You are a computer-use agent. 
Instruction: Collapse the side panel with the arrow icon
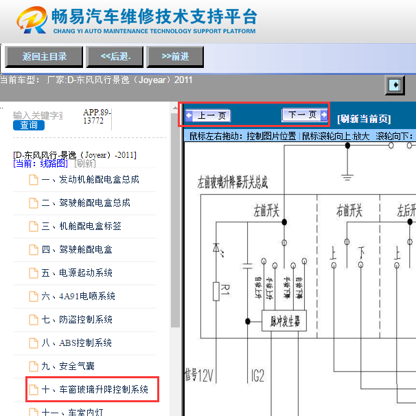coord(395,85)
